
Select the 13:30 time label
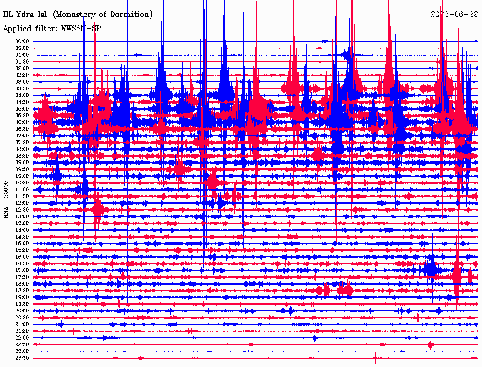pos(22,223)
